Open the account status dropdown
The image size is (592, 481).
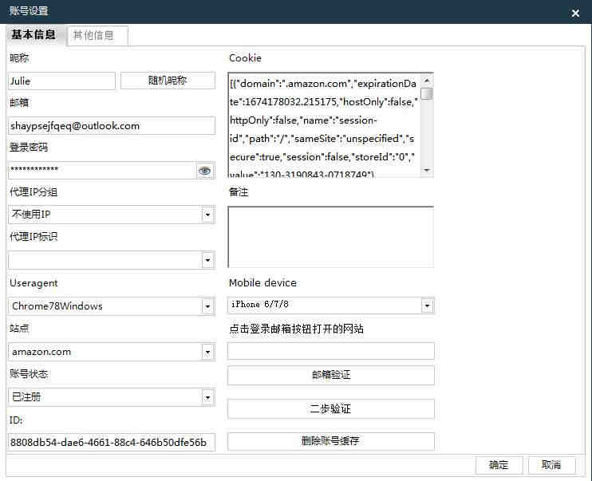click(207, 397)
